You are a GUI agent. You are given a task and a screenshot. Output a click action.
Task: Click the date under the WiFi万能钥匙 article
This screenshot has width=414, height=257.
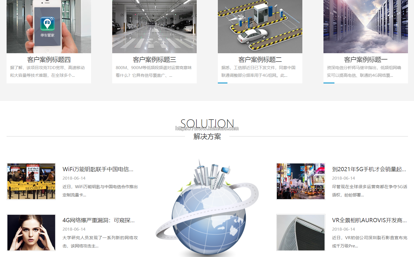point(74,178)
